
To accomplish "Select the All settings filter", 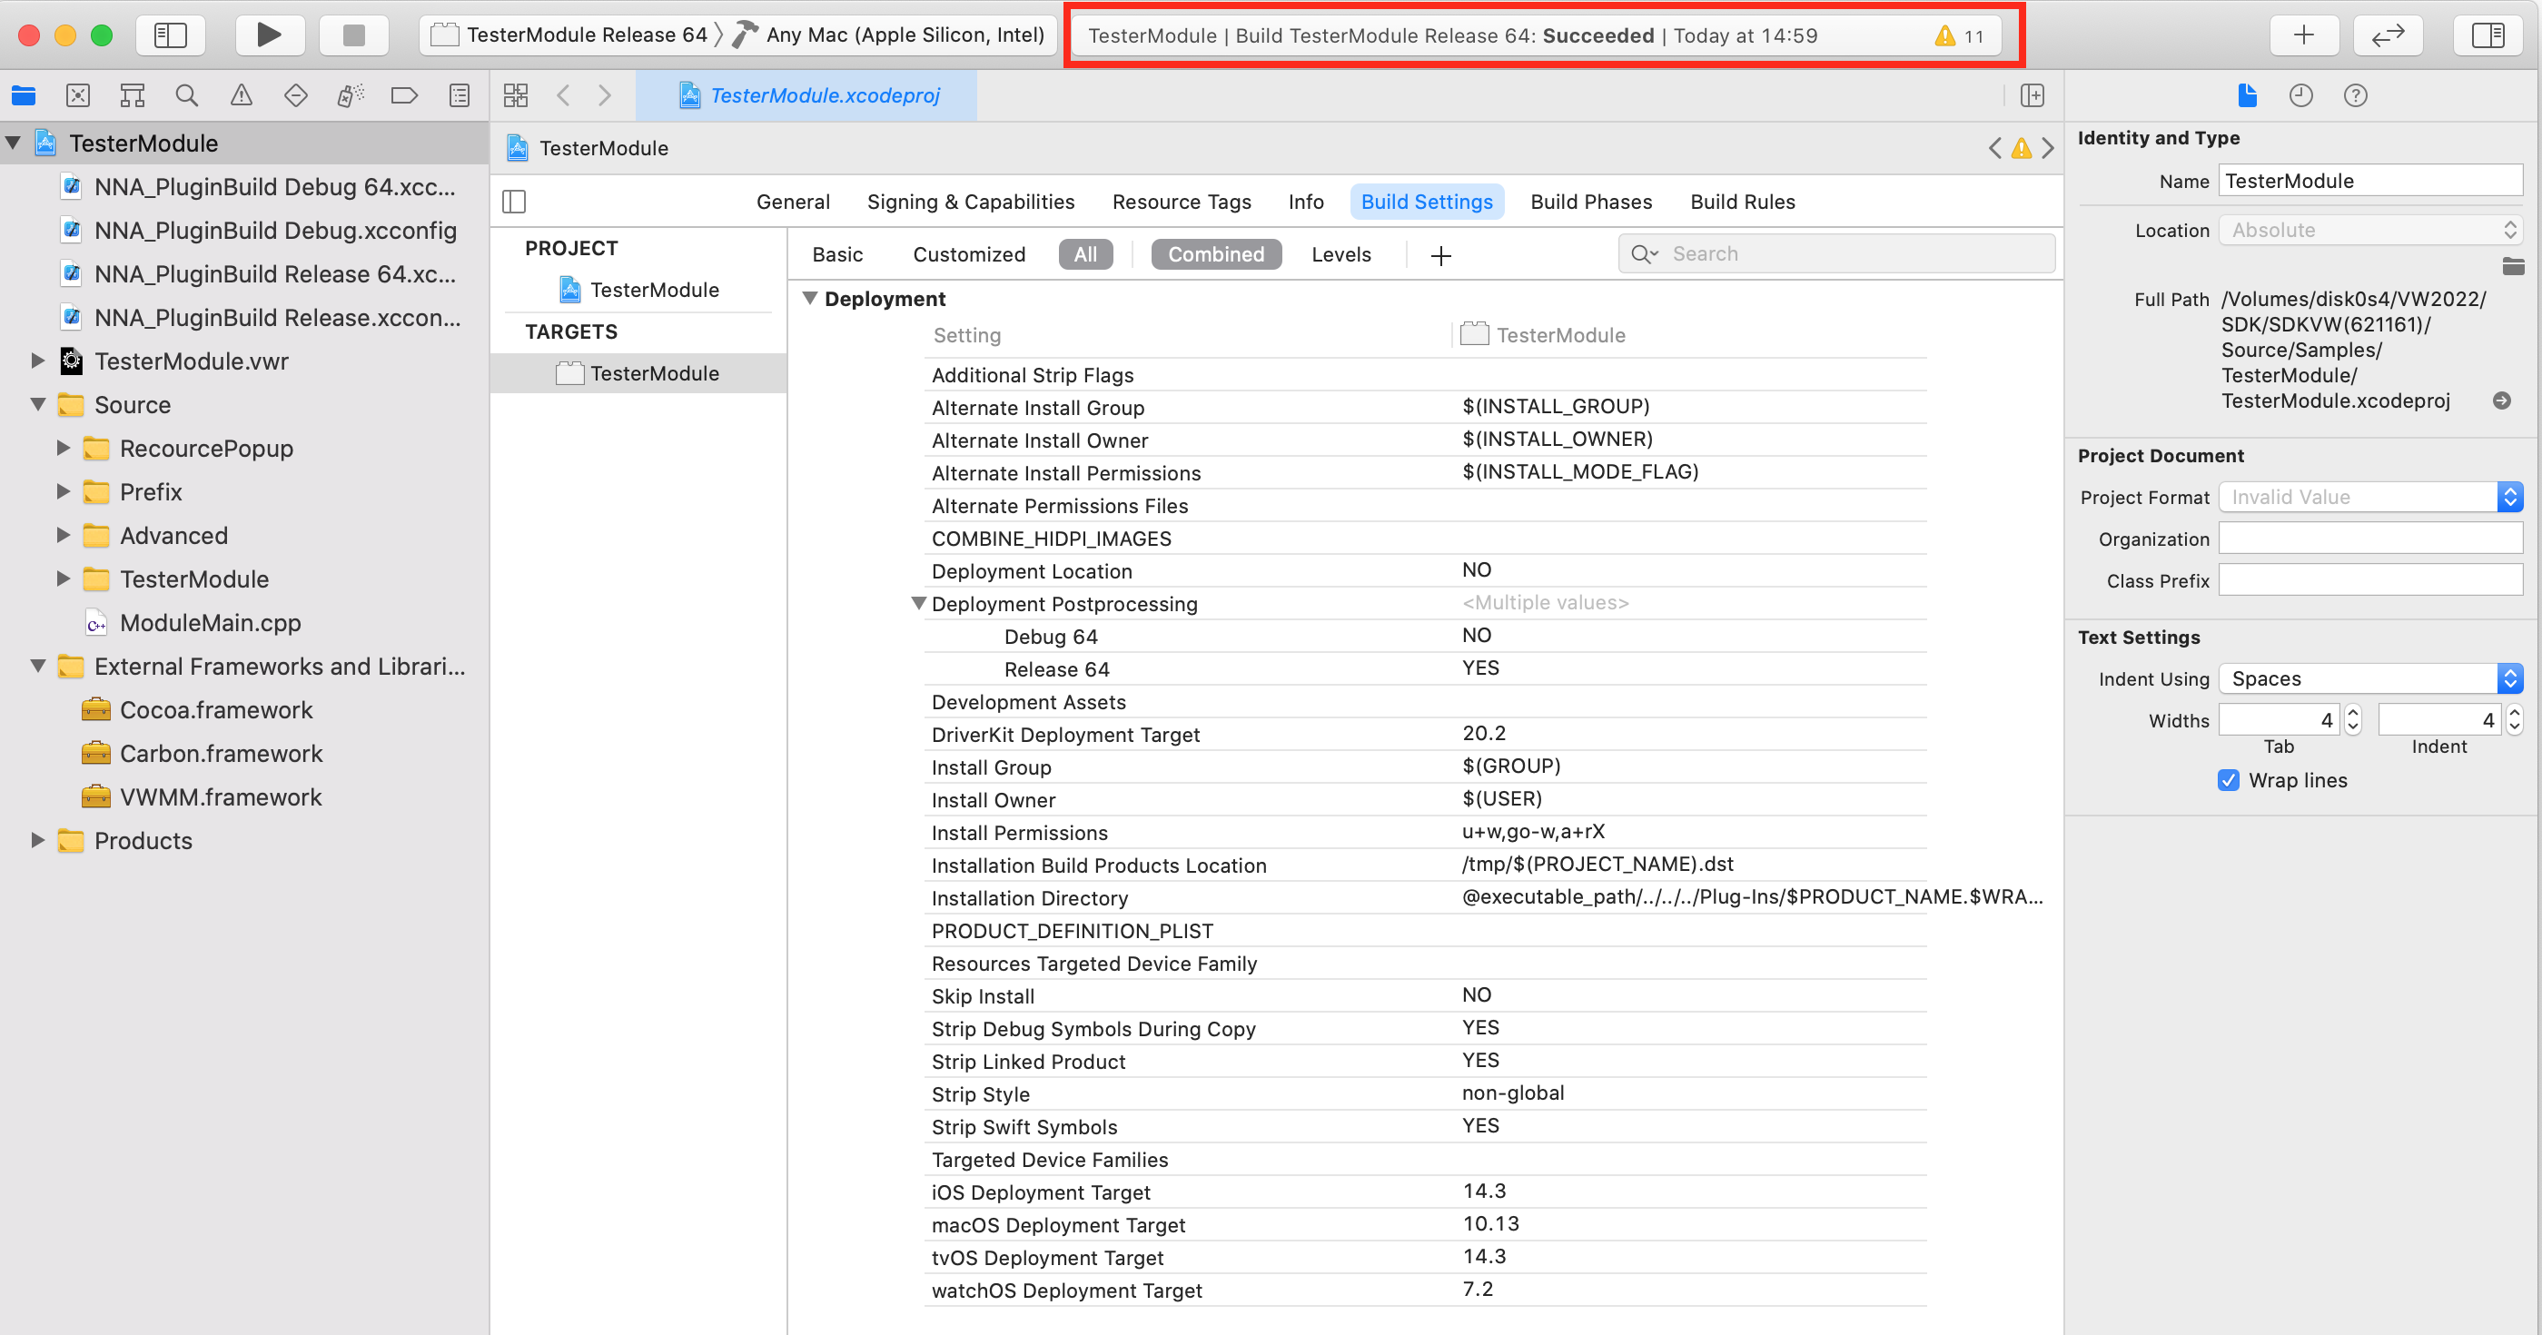I will click(1085, 254).
